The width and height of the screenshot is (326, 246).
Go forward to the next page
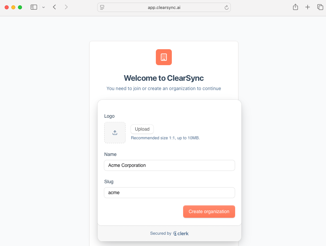coord(66,7)
